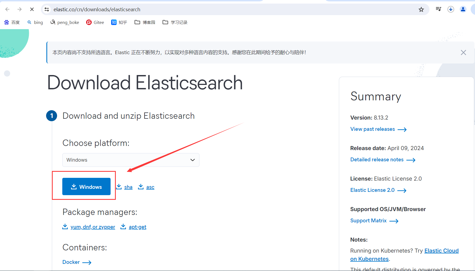Open the 学习记录 bookmark folder
Image resolution: width=475 pixels, height=271 pixels.
point(175,22)
